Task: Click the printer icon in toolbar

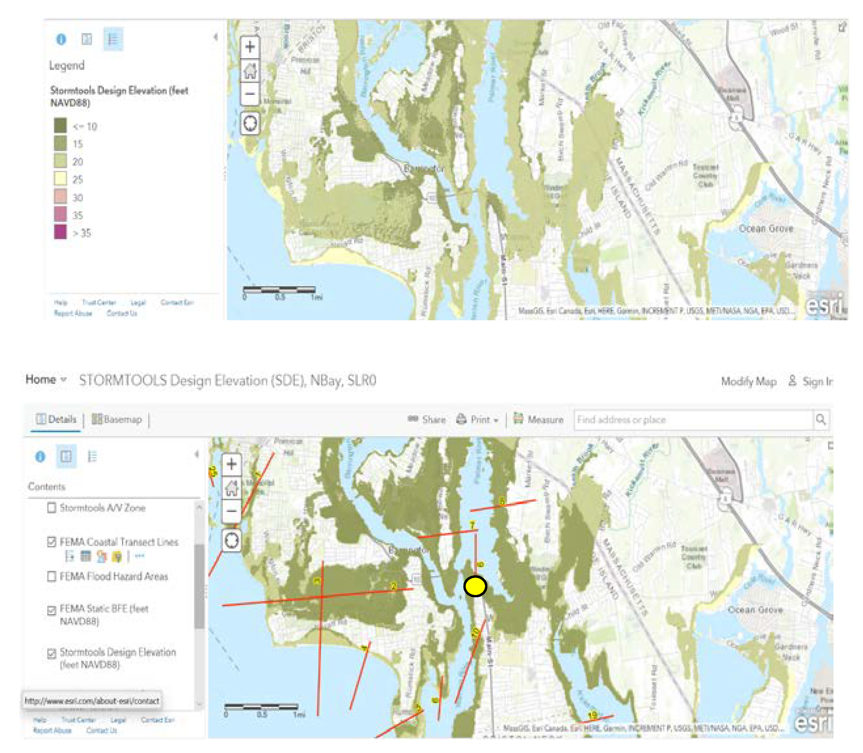Action: [461, 419]
